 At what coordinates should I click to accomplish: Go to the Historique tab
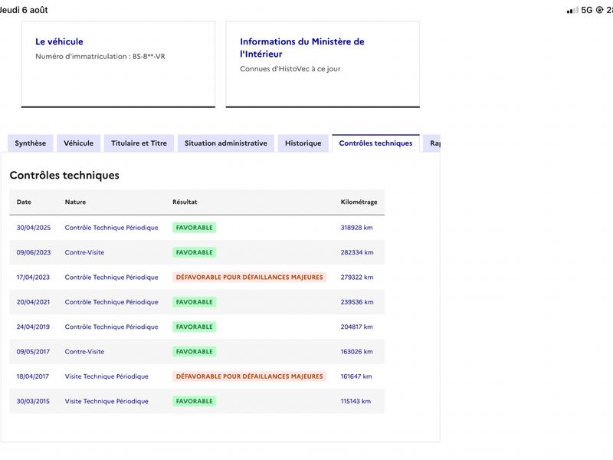pyautogui.click(x=303, y=143)
